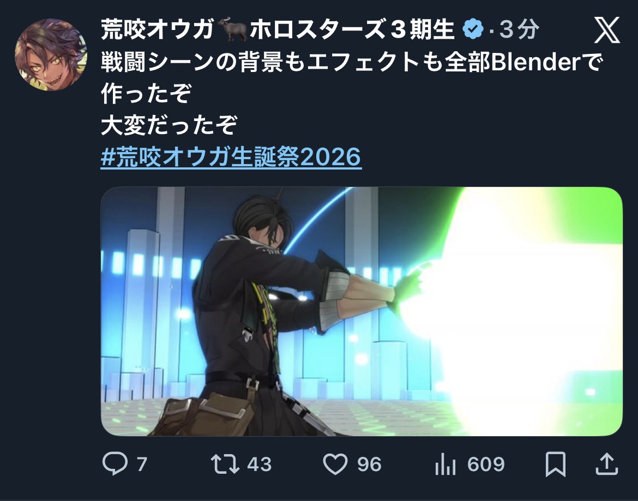Click the reply count 7

click(x=142, y=464)
